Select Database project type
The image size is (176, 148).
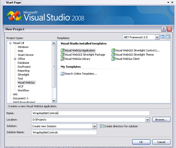point(23,63)
